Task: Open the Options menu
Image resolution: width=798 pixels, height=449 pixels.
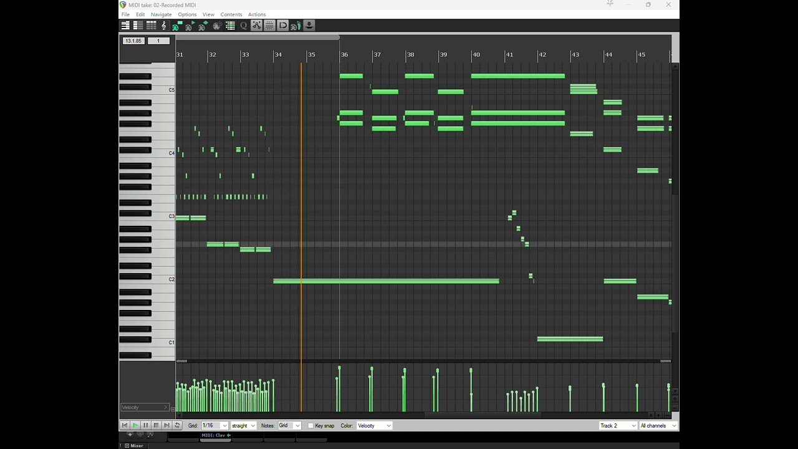Action: (187, 14)
